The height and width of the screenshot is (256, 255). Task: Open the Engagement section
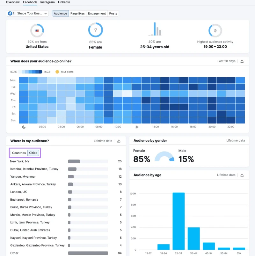pos(97,13)
